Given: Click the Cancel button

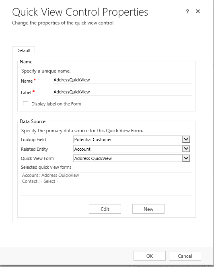Looking at the screenshot, I should point(185,256).
